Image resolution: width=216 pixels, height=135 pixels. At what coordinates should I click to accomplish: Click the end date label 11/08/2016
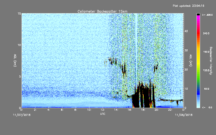[184, 115]
